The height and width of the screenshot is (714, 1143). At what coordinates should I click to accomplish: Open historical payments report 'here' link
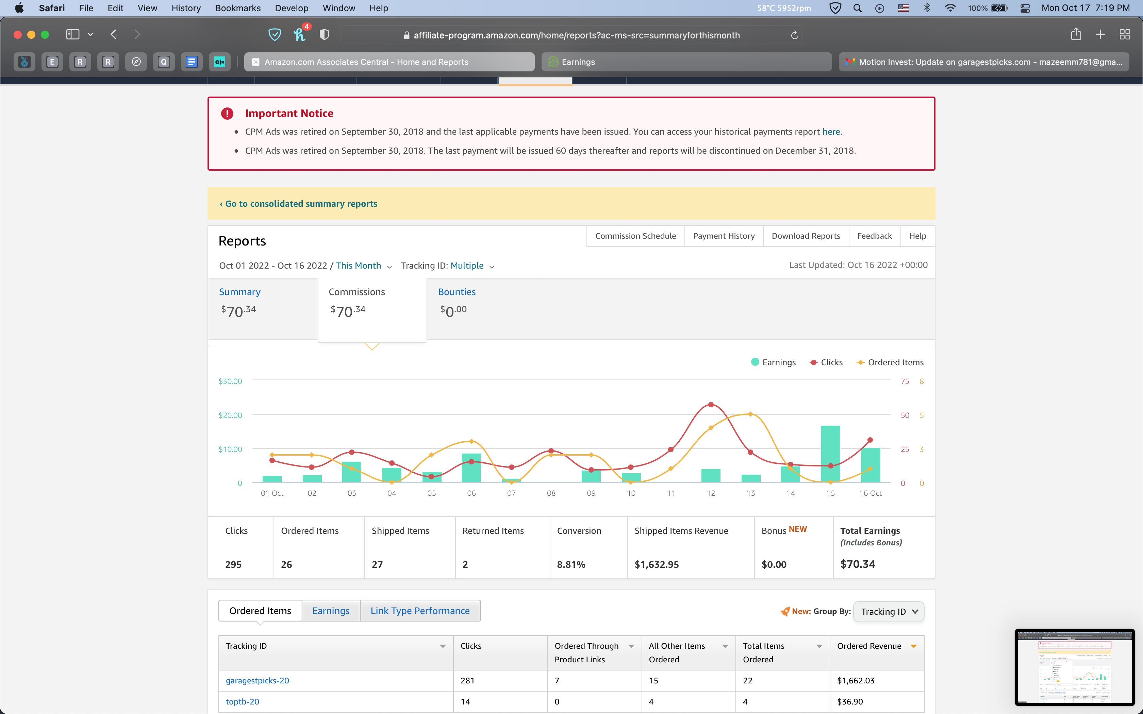831,132
